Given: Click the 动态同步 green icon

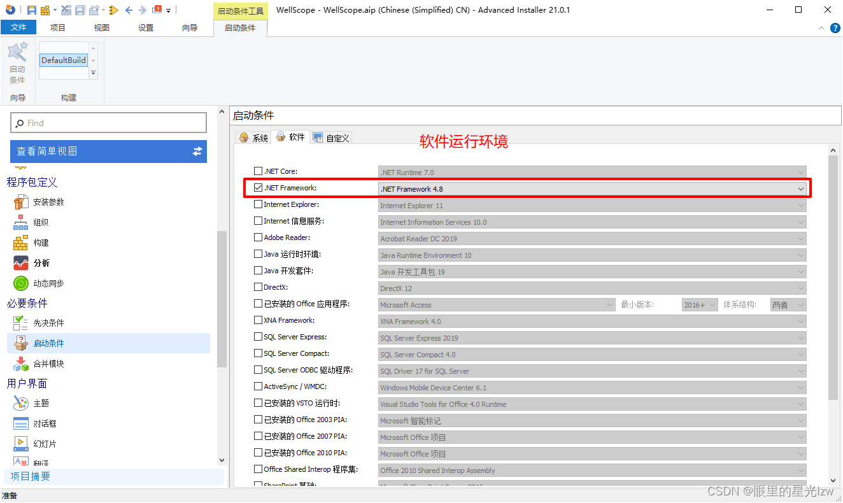Looking at the screenshot, I should click(x=21, y=283).
